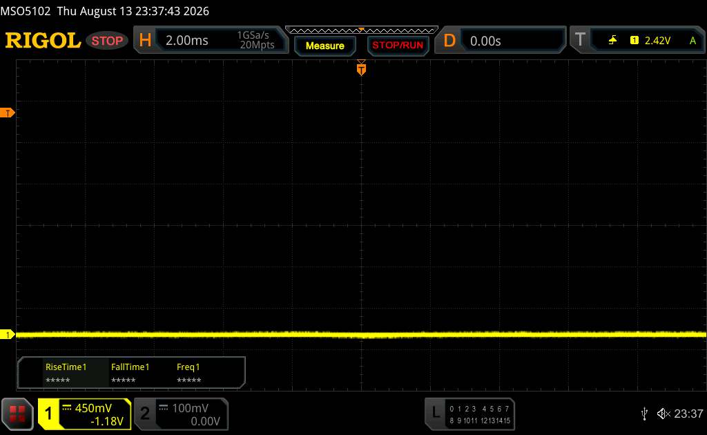Toggle the muted speaker icon
The image size is (707, 435).
pos(664,414)
